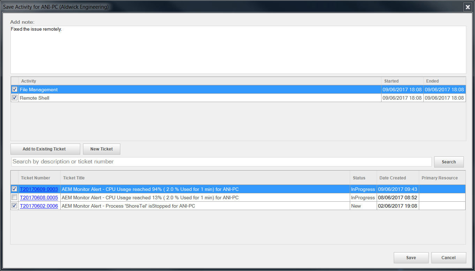Uncheck ticket T20170602.0006 checkbox
475x271 pixels.
pos(15,206)
